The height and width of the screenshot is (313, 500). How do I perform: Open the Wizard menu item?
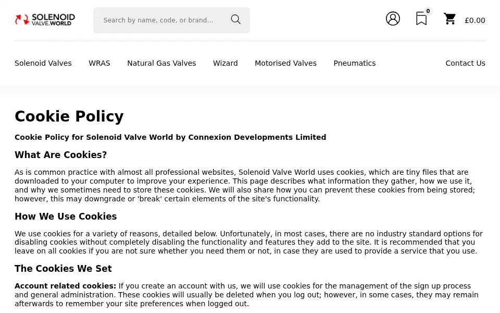[x=226, y=63]
